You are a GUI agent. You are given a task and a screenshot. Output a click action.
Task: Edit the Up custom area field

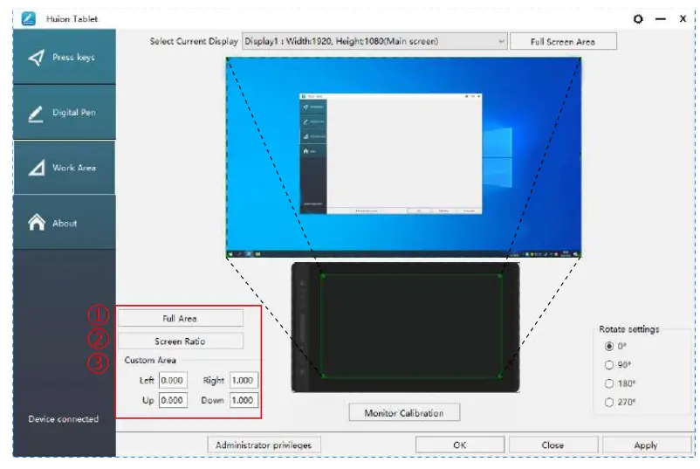point(173,400)
